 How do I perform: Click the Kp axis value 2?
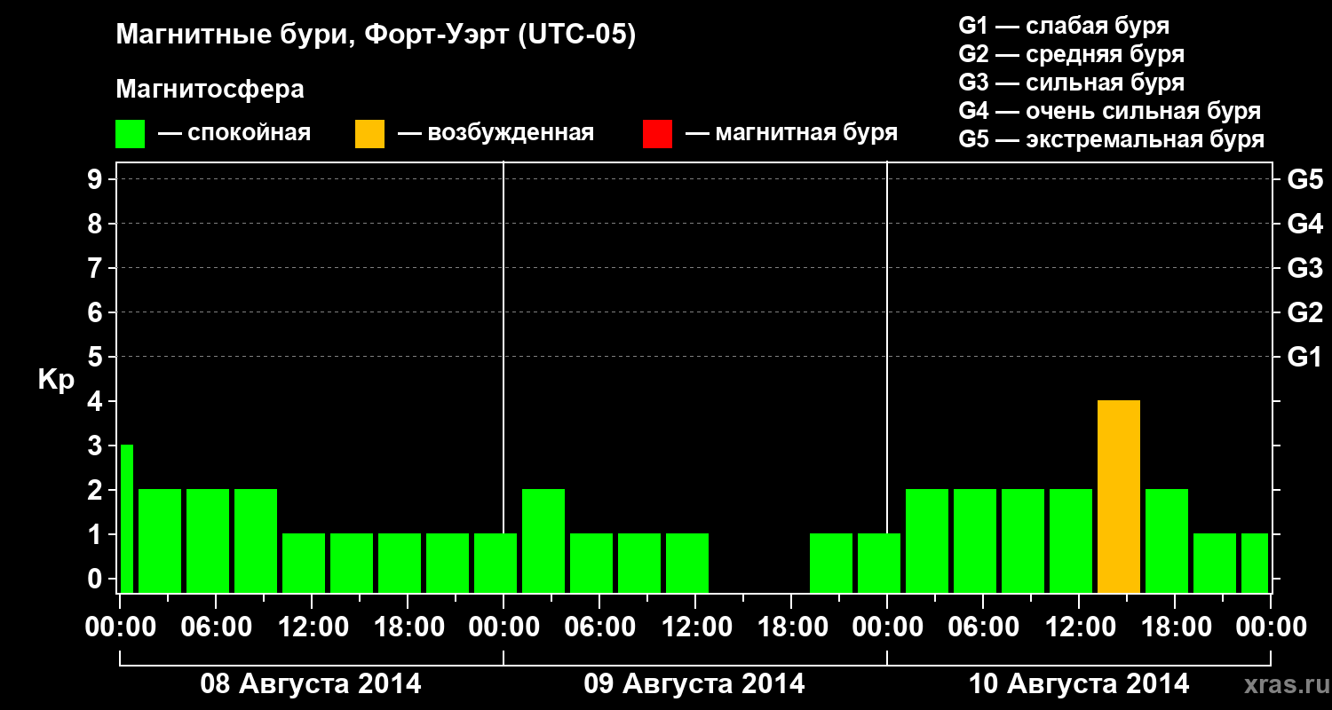[x=97, y=490]
